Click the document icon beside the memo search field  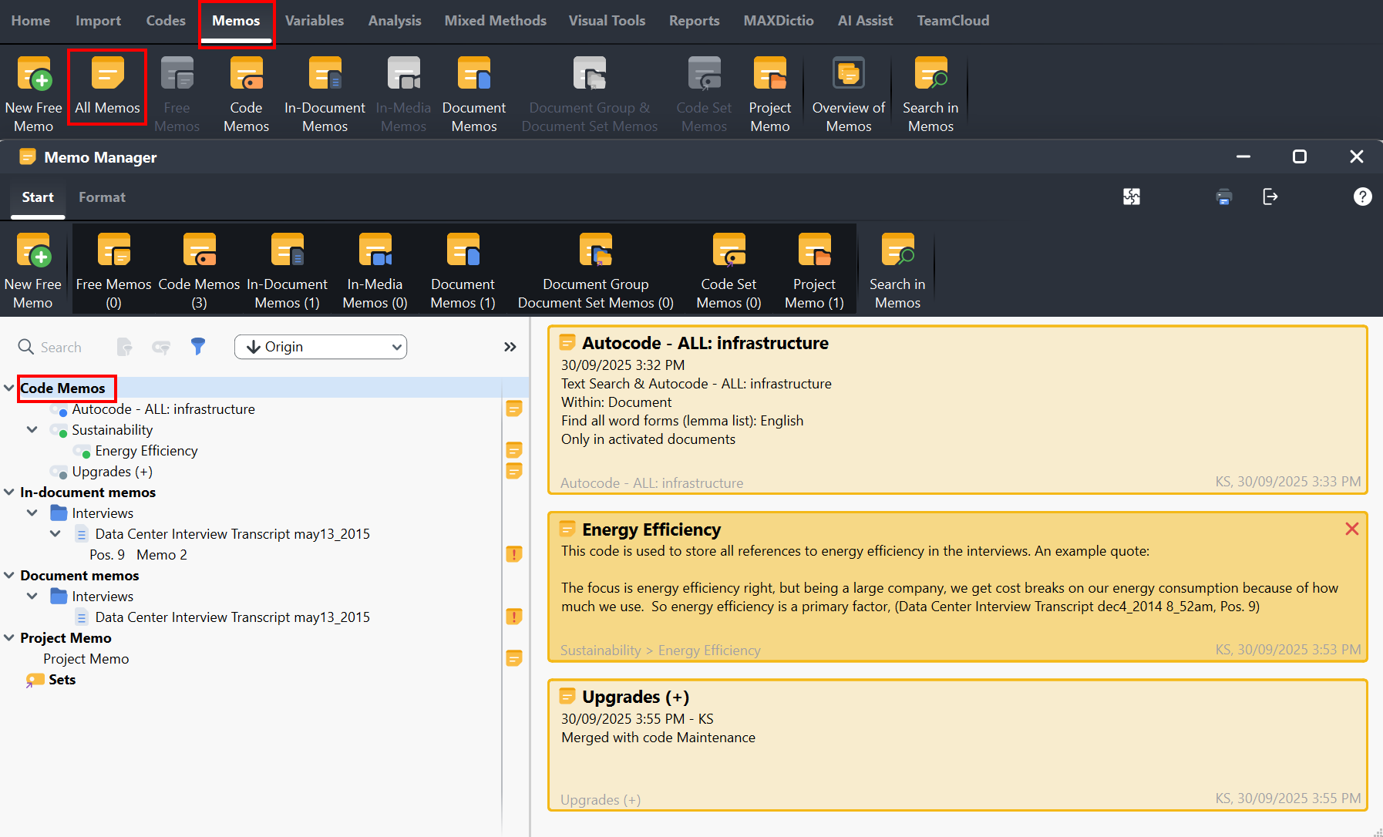click(124, 347)
